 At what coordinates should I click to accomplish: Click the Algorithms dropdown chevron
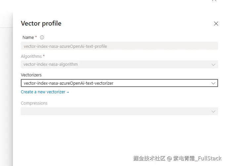[x=213, y=64]
